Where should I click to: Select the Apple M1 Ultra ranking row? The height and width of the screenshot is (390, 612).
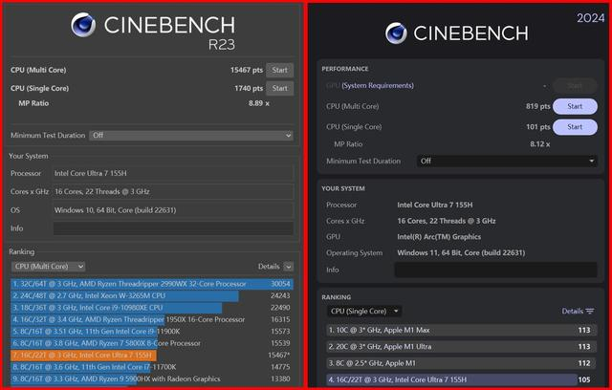pyautogui.click(x=461, y=347)
